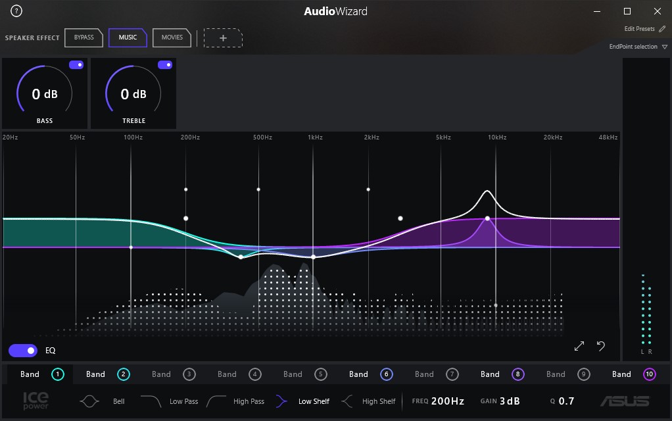Turn off the Treble toggle switch
Screen dimensions: 672x421
coord(165,65)
